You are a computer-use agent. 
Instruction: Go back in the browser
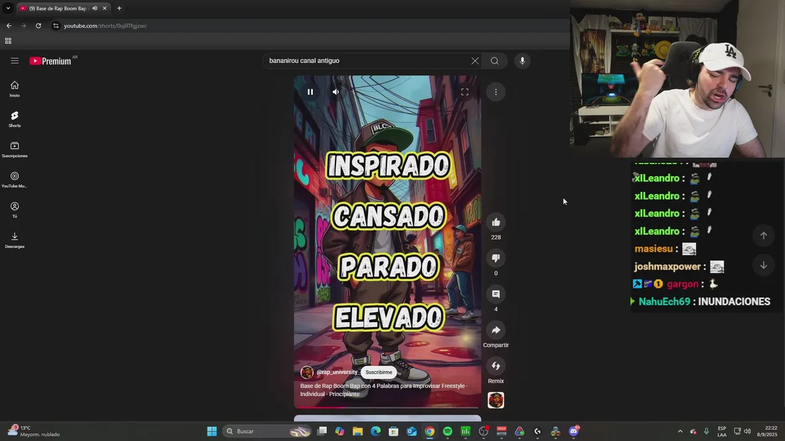tap(9, 26)
